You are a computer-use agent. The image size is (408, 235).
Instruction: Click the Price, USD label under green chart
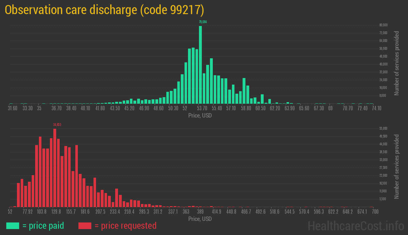click(x=200, y=116)
